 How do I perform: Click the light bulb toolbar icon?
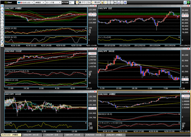click(77, 2)
